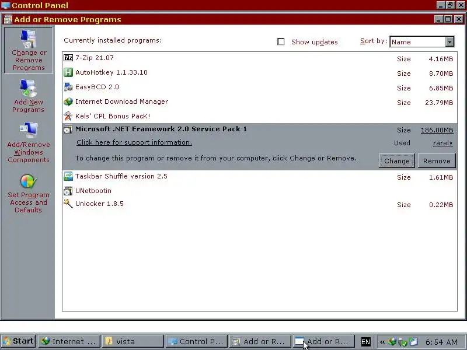Click the EasyBCD 2.0 program icon

(x=68, y=87)
